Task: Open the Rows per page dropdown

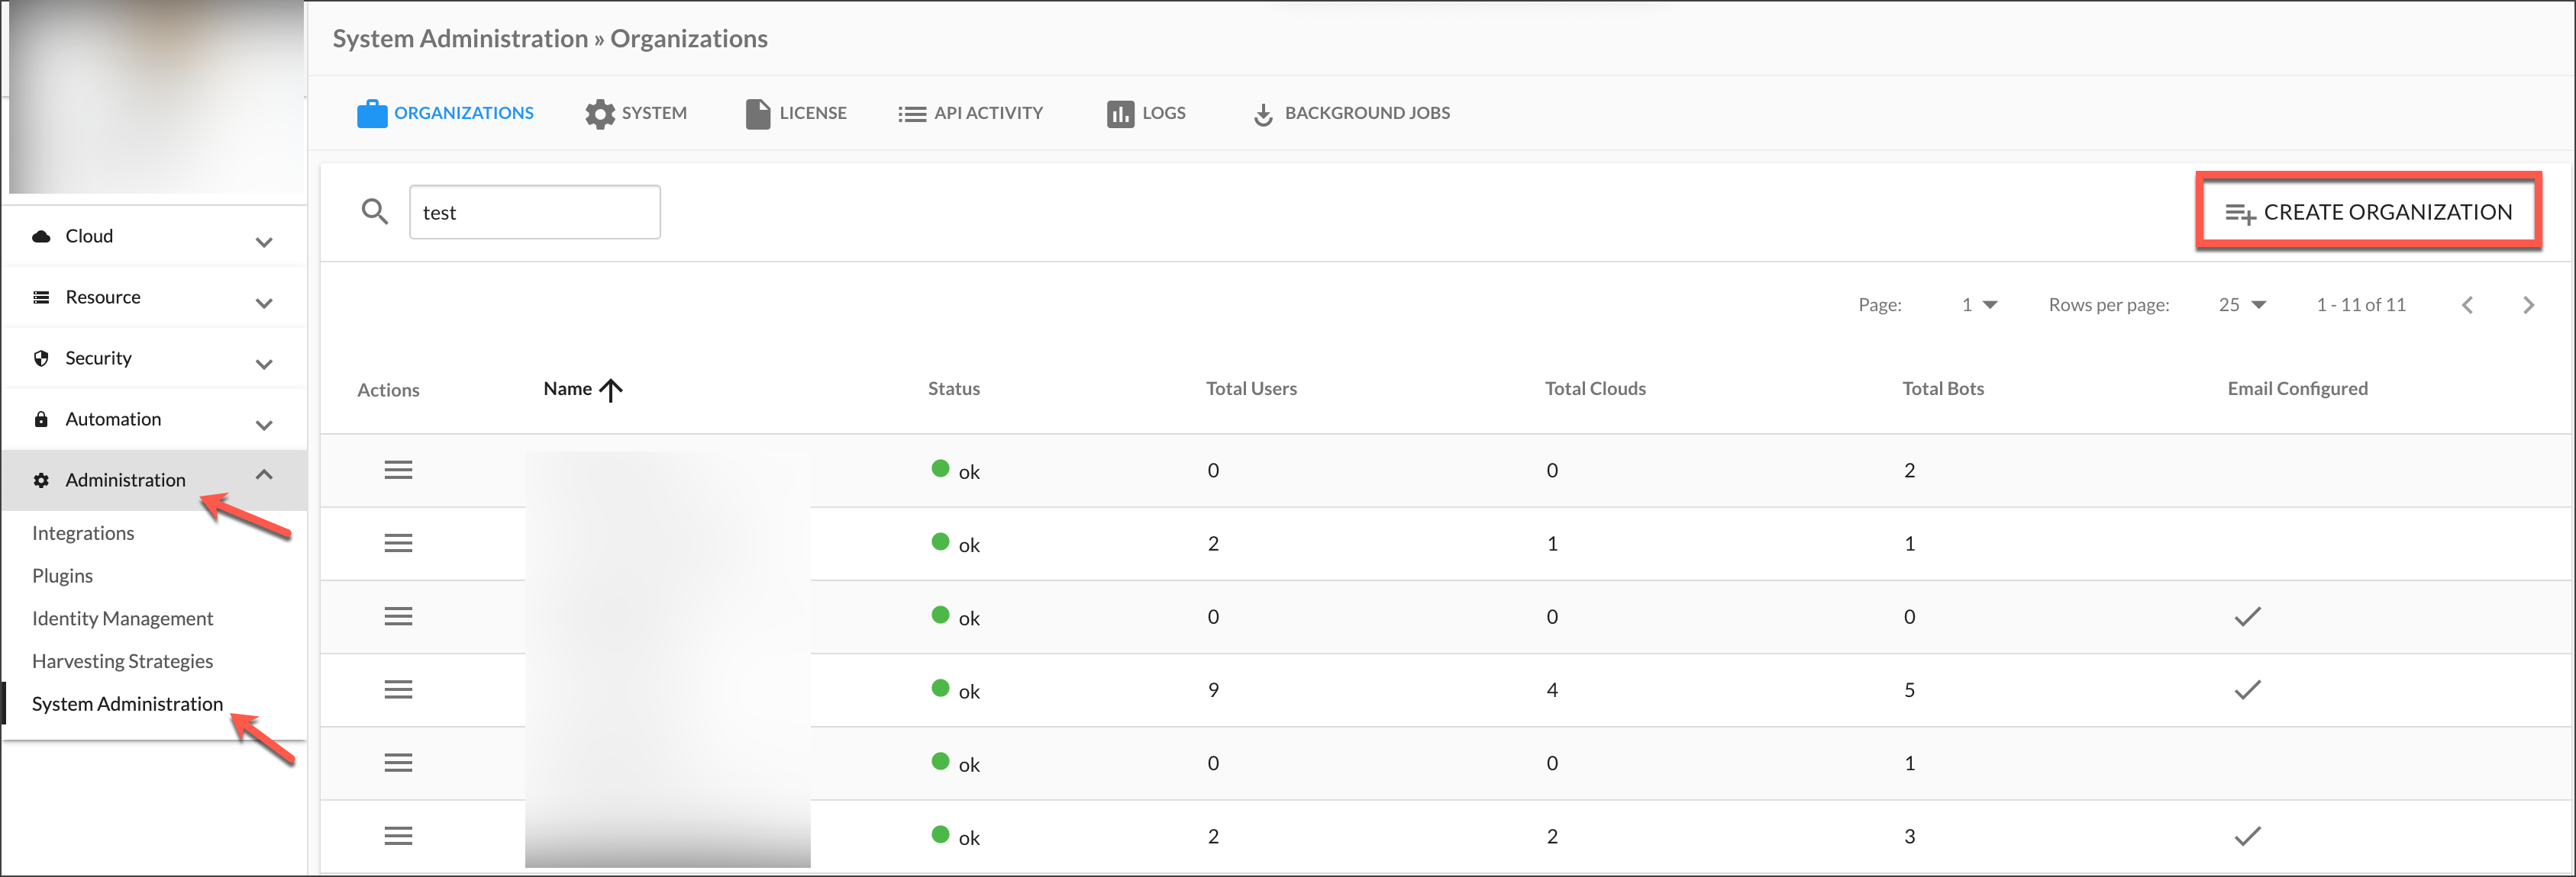Action: point(2242,304)
